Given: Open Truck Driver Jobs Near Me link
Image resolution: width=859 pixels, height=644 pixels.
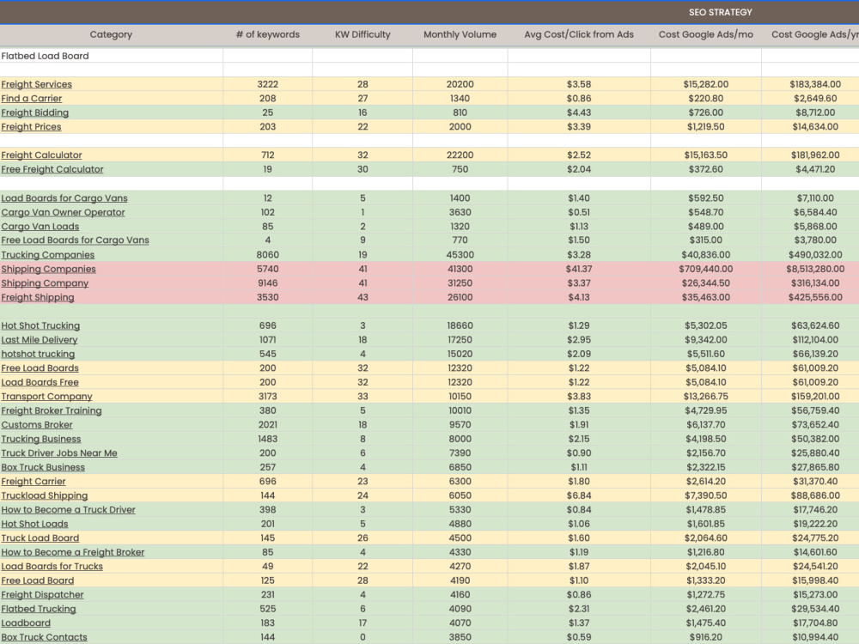Looking at the screenshot, I should coord(59,454).
